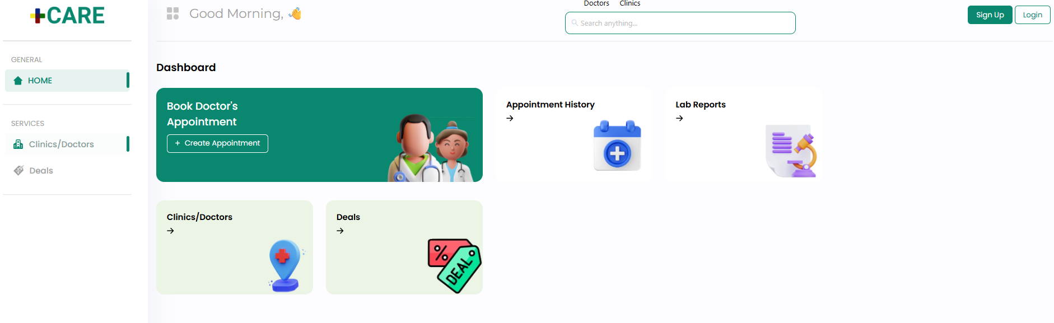This screenshot has height=323, width=1054.
Task: Click the map pin icon on Clinics/Doctors card
Action: coord(285,265)
